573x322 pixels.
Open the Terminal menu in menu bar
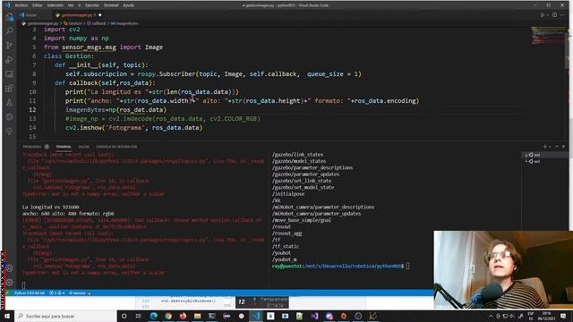(111, 5)
